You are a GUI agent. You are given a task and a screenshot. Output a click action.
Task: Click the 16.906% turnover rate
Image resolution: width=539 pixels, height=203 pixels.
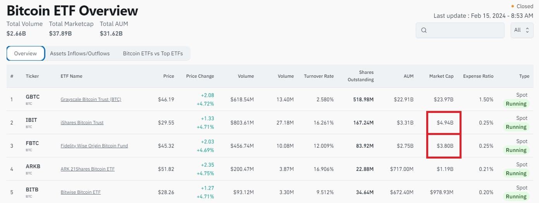[324, 169]
